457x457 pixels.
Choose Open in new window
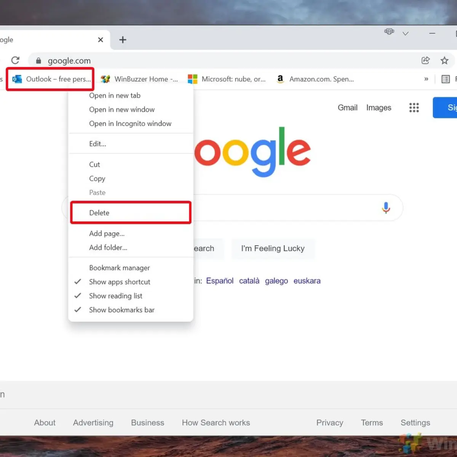pyautogui.click(x=131, y=110)
